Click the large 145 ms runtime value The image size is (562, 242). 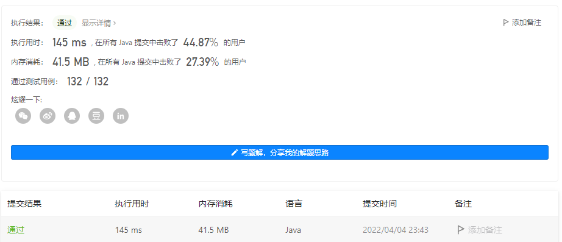pos(69,42)
